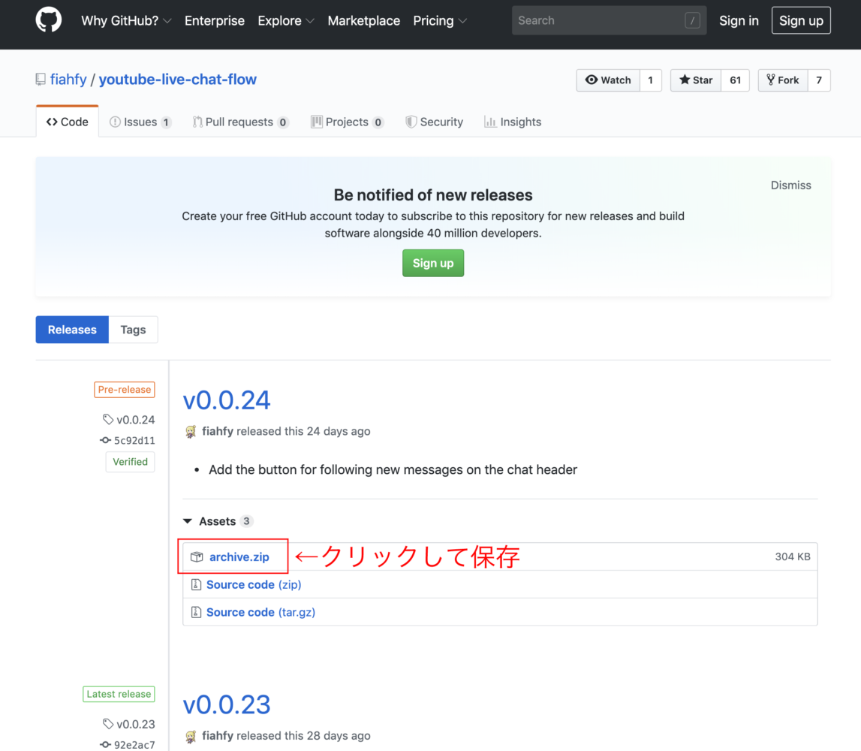Expand the Explore dropdown menu

(x=286, y=21)
